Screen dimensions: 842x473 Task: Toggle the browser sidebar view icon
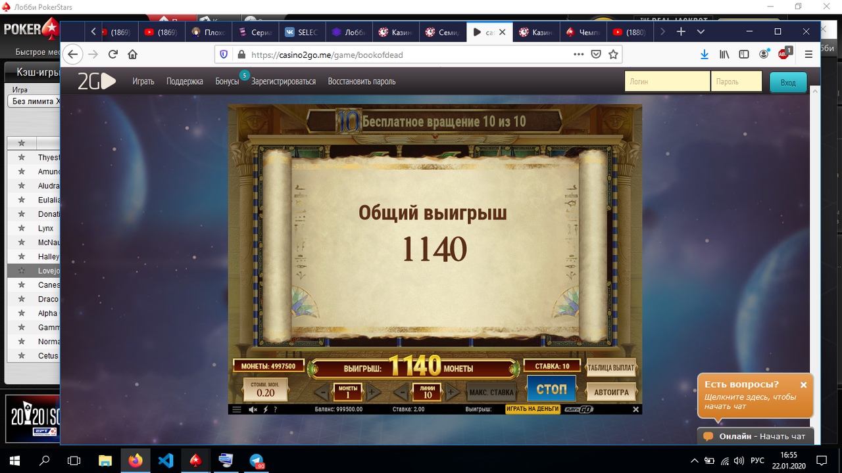pyautogui.click(x=744, y=55)
